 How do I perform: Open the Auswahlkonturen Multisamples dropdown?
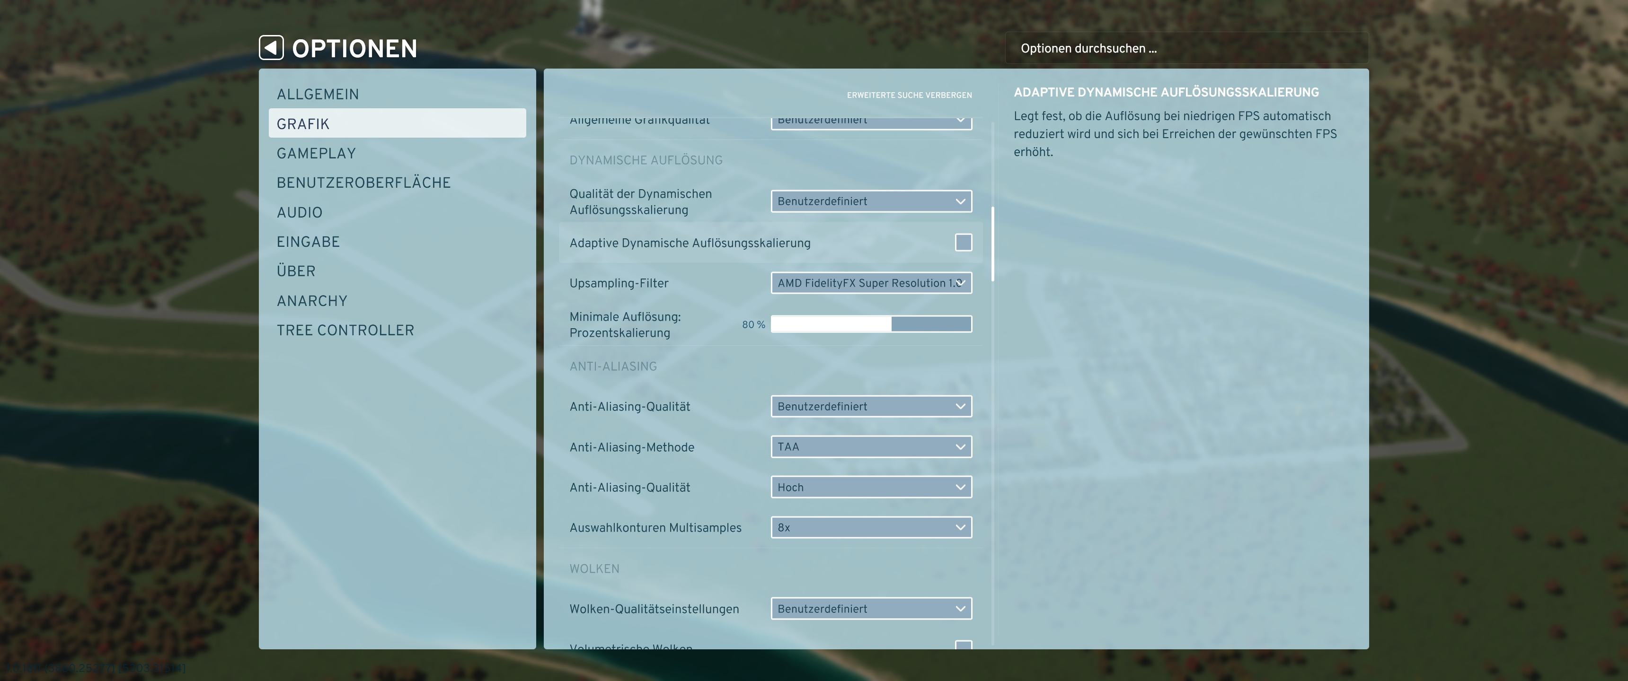[x=872, y=527]
